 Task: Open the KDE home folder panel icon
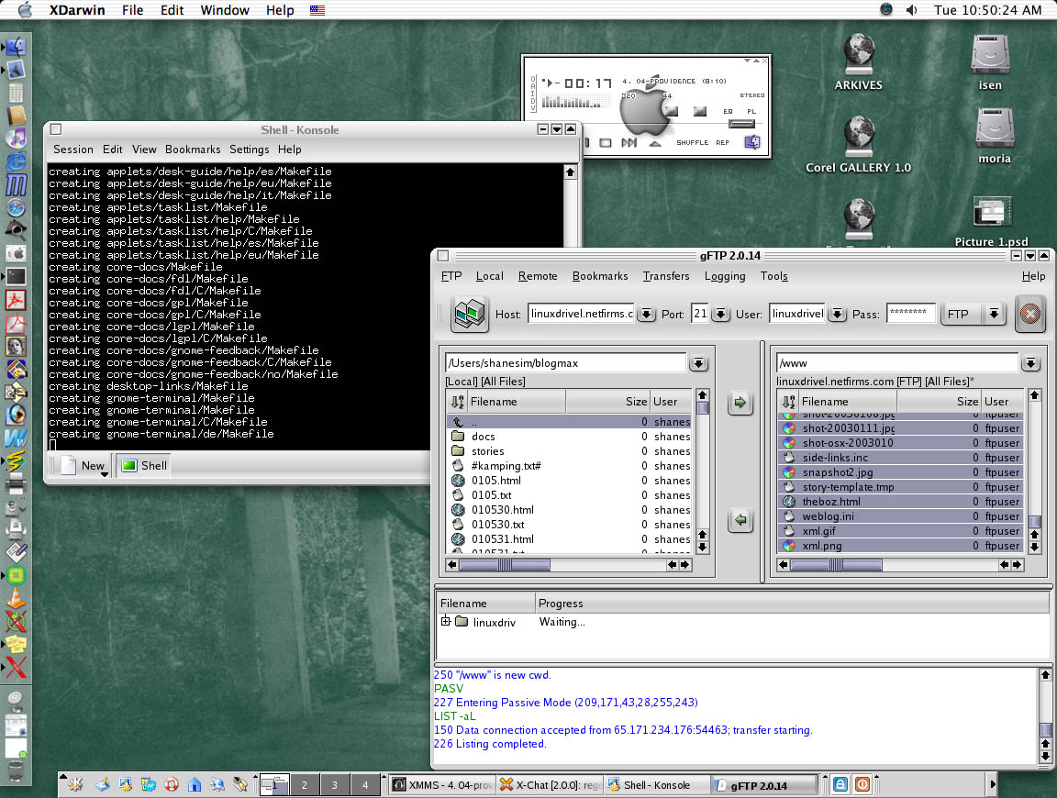coord(195,784)
